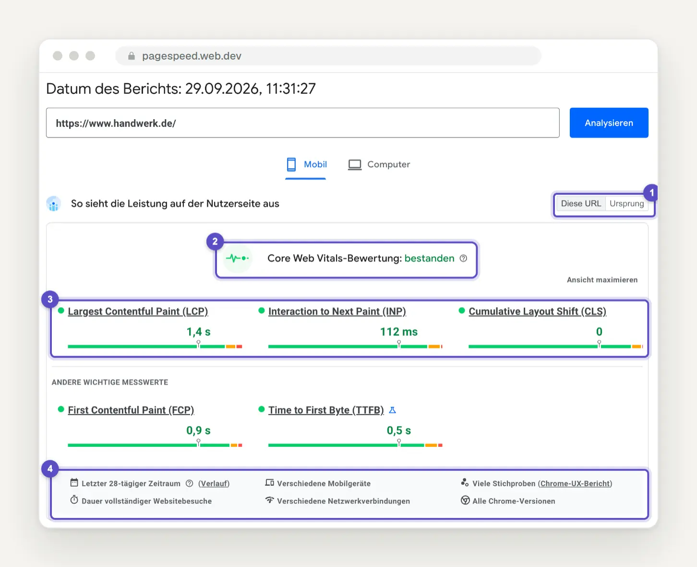Viewport: 697px width, 567px height.
Task: Click the URL input field with handwerk.de
Action: 303,123
